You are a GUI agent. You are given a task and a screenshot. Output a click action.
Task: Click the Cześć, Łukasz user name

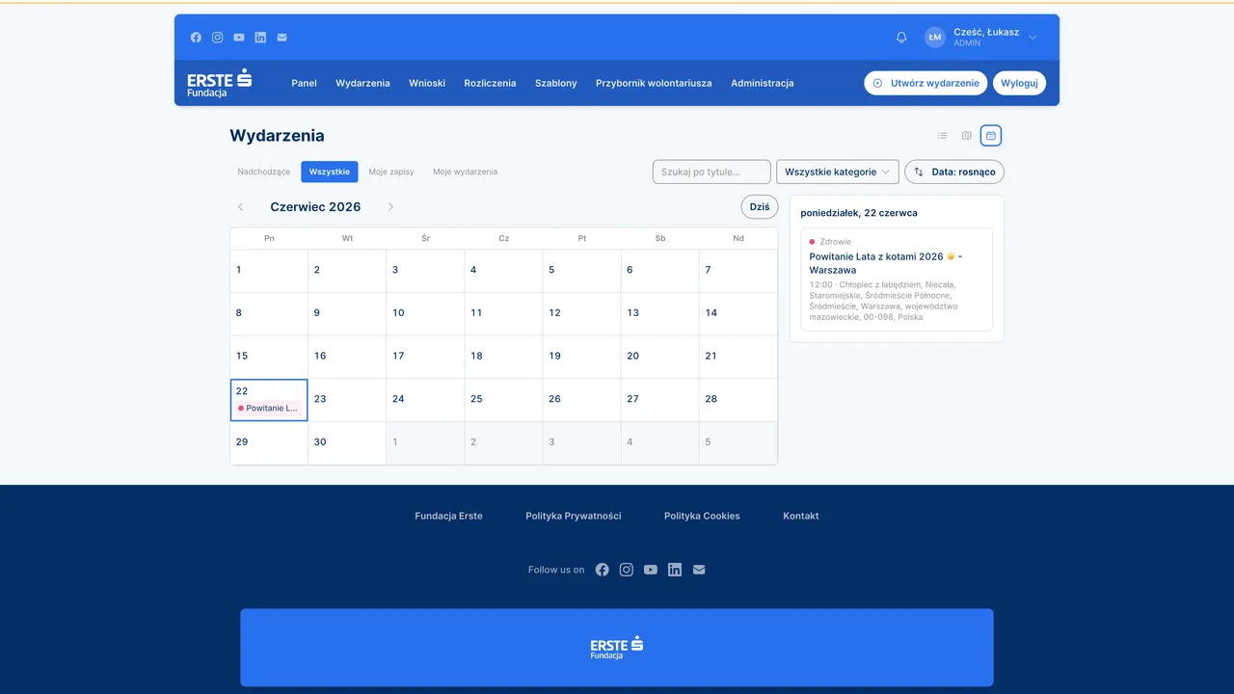(986, 32)
